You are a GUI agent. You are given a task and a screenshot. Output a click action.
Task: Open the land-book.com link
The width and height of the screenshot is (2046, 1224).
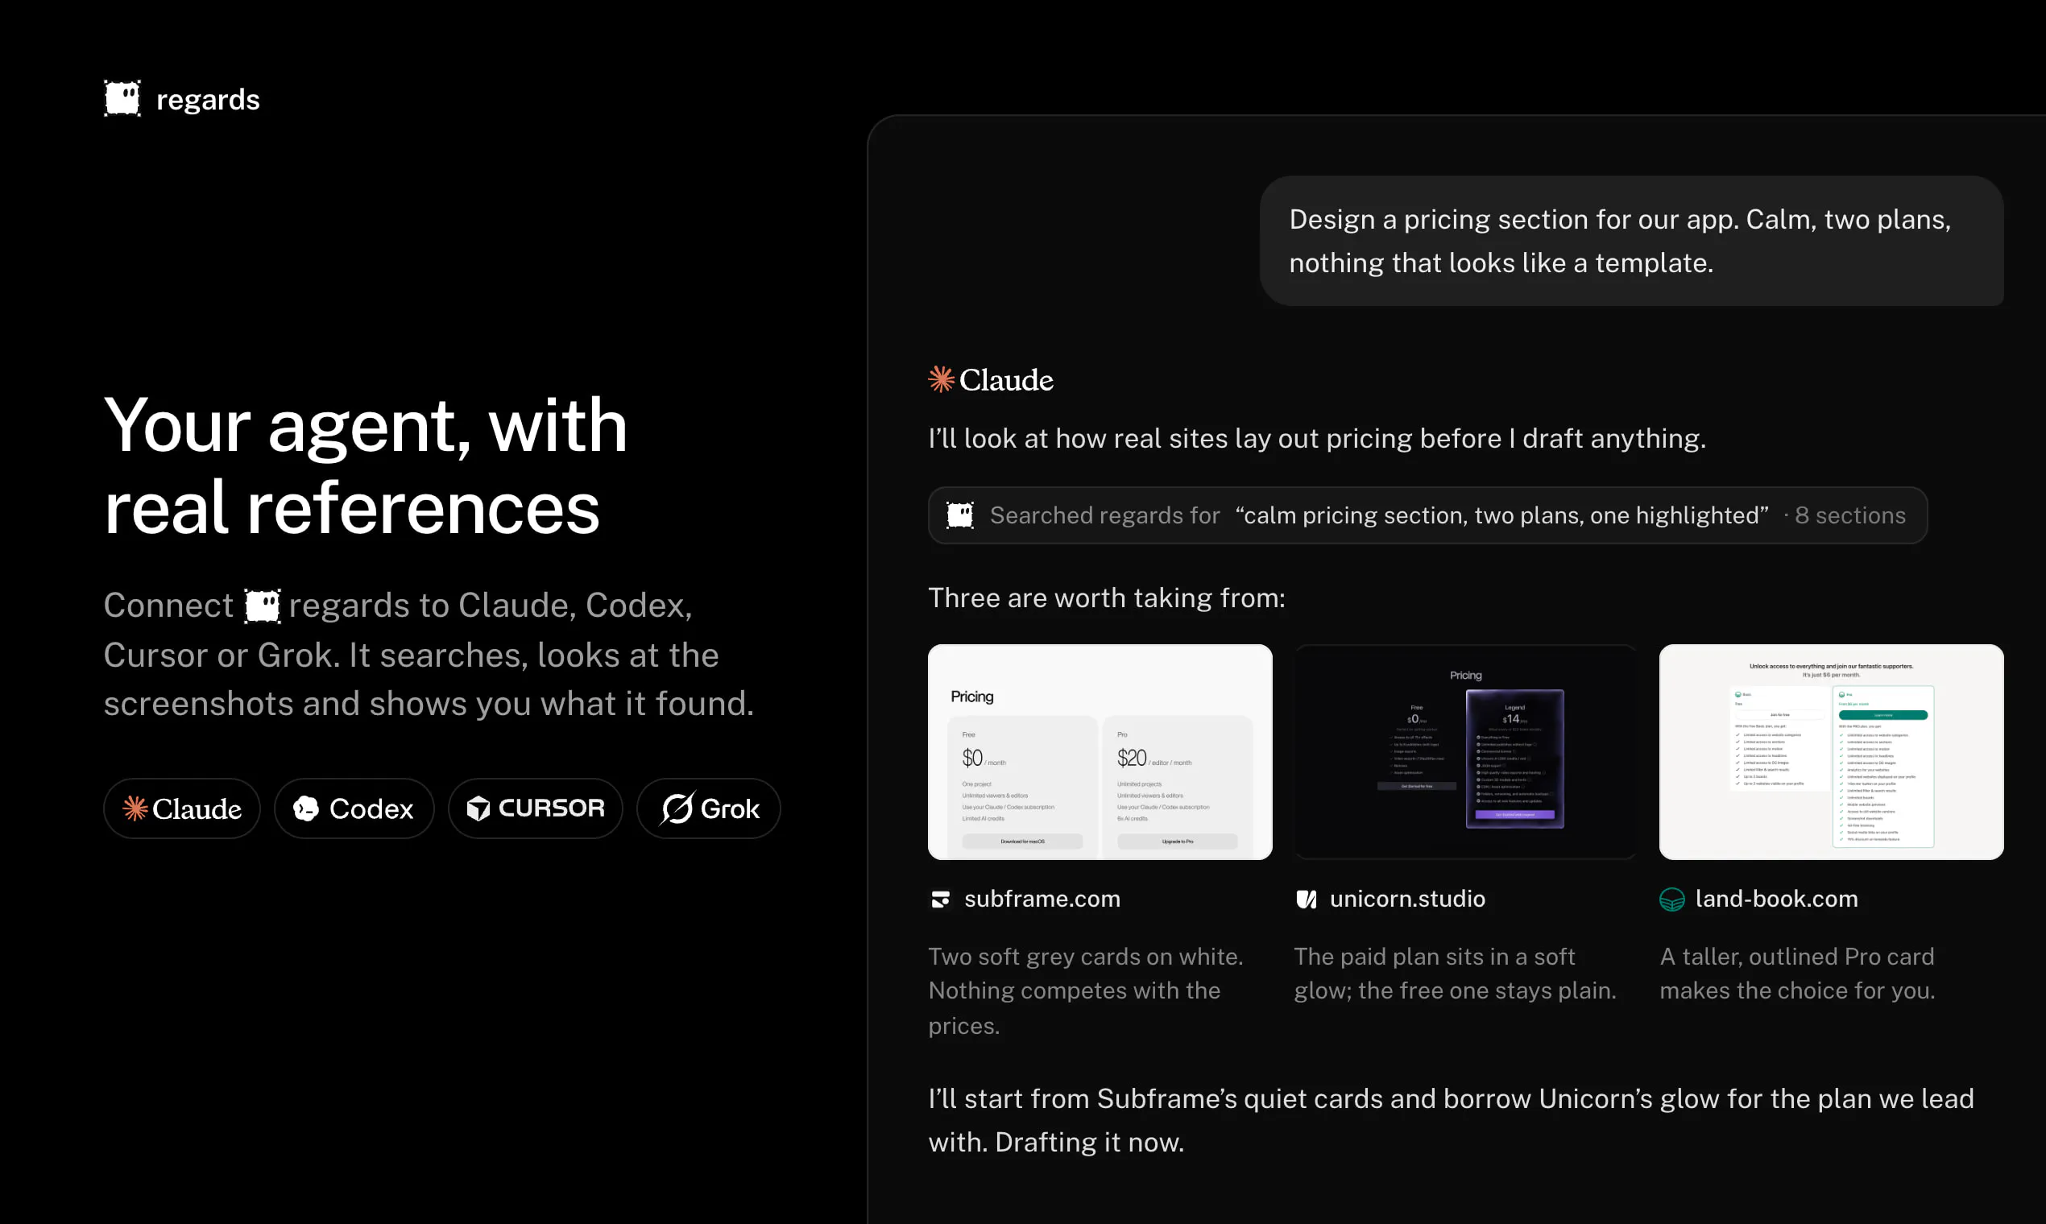click(1776, 899)
